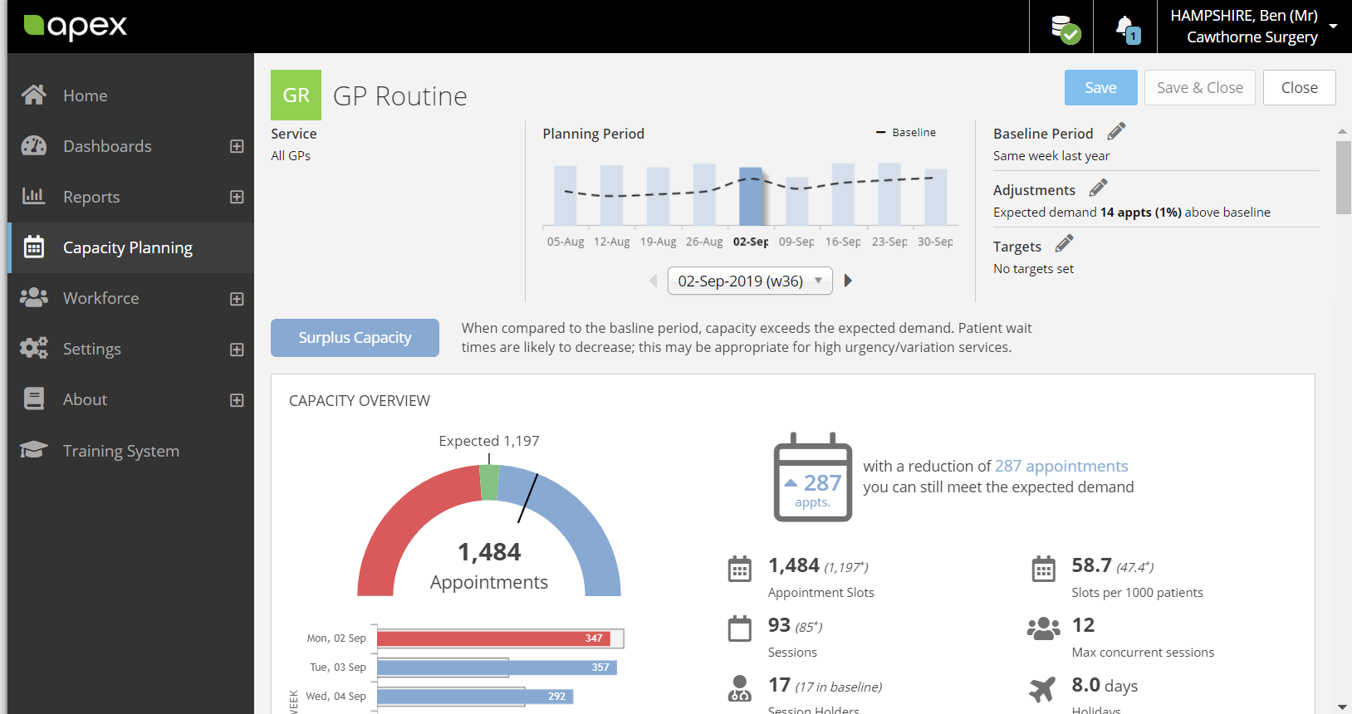Open the notifications bell
The height and width of the screenshot is (714, 1352).
[1127, 29]
